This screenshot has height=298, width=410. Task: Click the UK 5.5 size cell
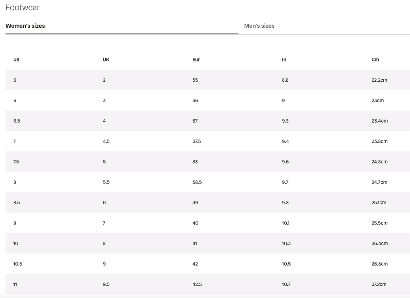pos(106,182)
